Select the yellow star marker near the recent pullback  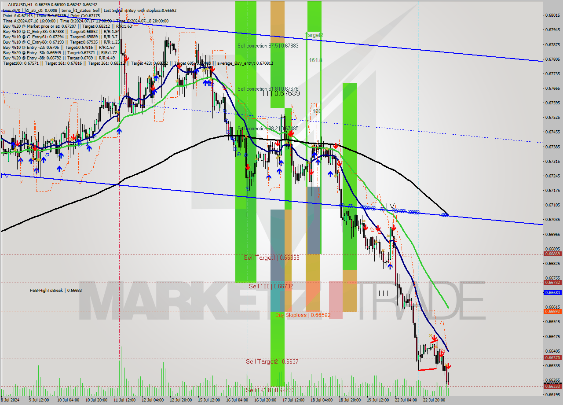coord(430,335)
